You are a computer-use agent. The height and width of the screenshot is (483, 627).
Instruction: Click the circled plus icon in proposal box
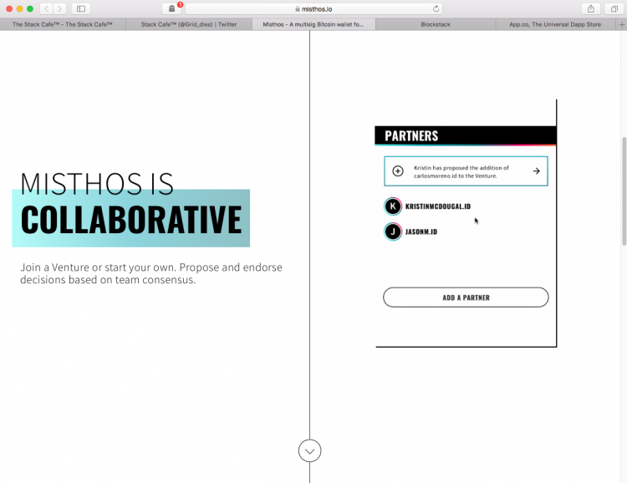pos(397,171)
